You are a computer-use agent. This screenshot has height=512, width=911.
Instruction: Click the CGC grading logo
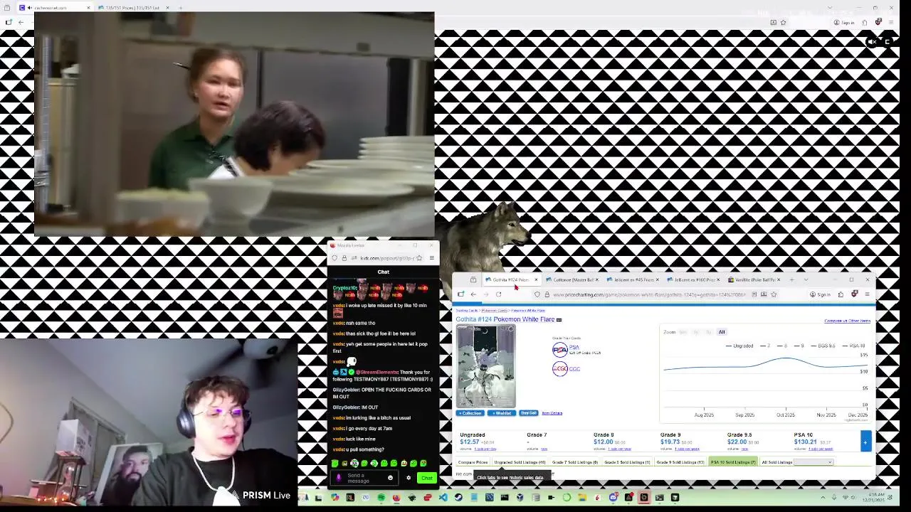[x=560, y=368]
